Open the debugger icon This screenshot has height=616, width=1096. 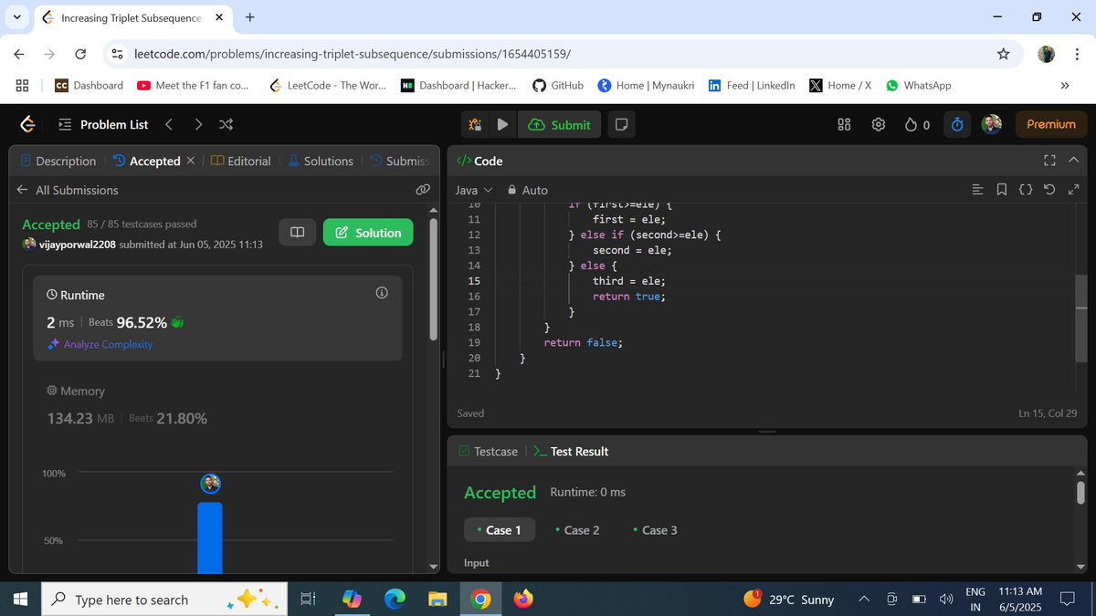tap(475, 124)
